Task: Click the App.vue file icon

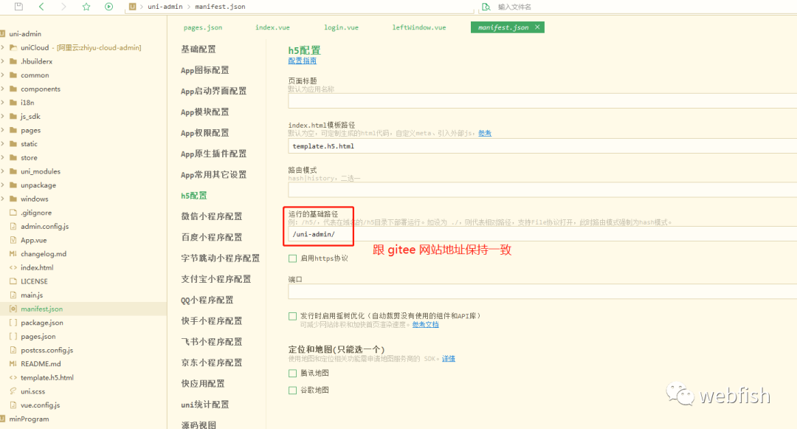Action: [x=13, y=240]
